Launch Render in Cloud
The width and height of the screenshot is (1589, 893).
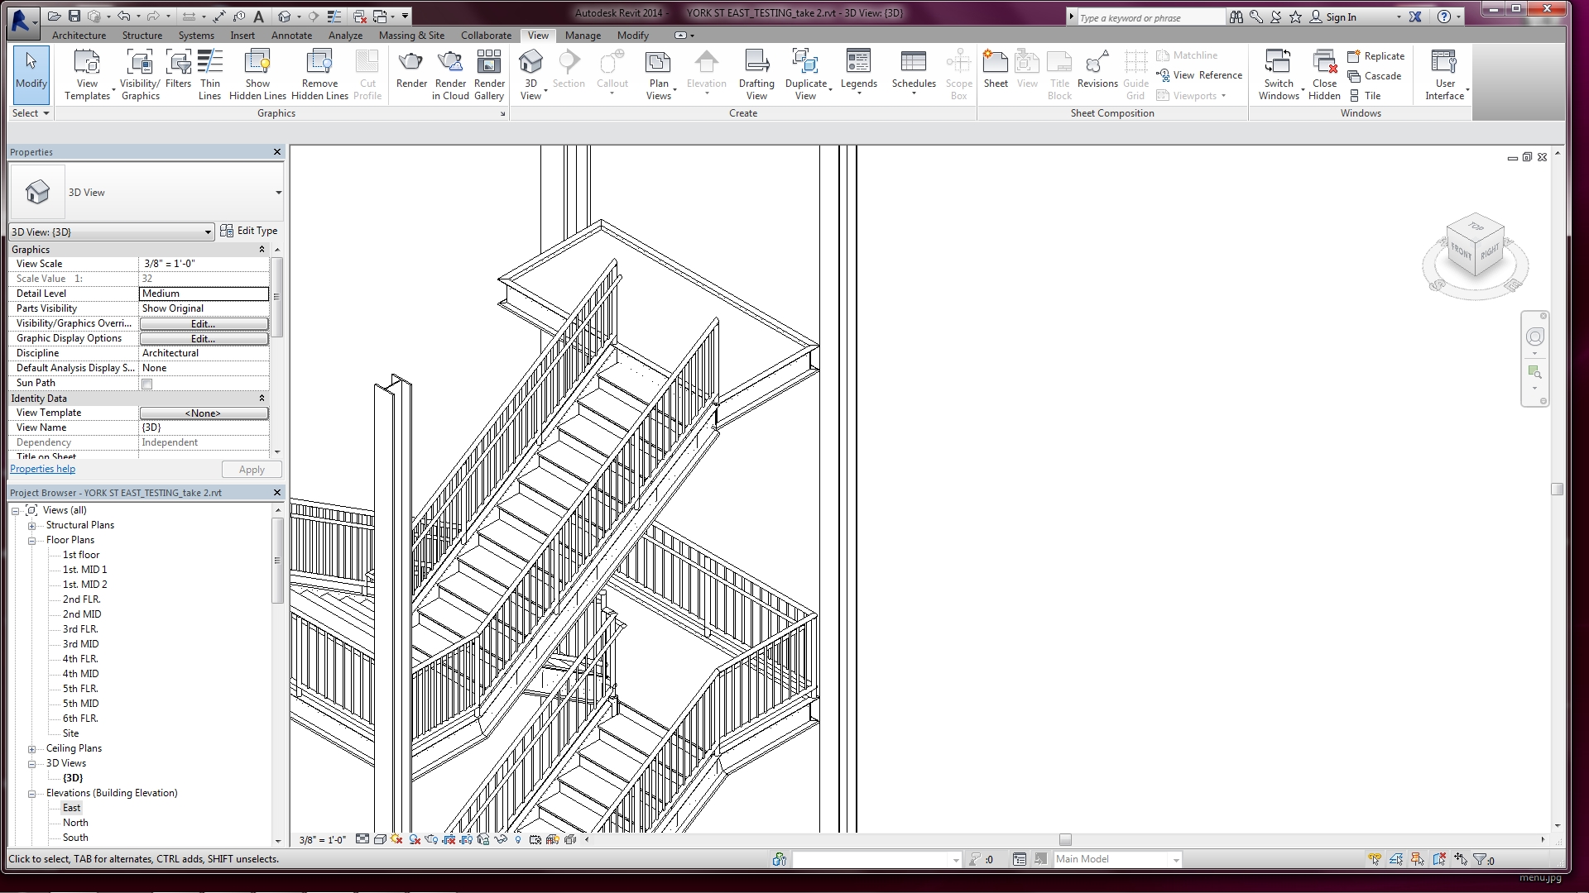pyautogui.click(x=449, y=74)
